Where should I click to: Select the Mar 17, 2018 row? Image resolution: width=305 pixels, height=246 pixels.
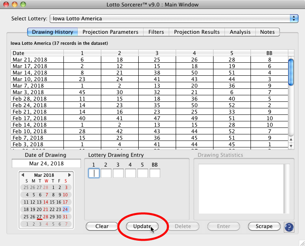coord(149,66)
